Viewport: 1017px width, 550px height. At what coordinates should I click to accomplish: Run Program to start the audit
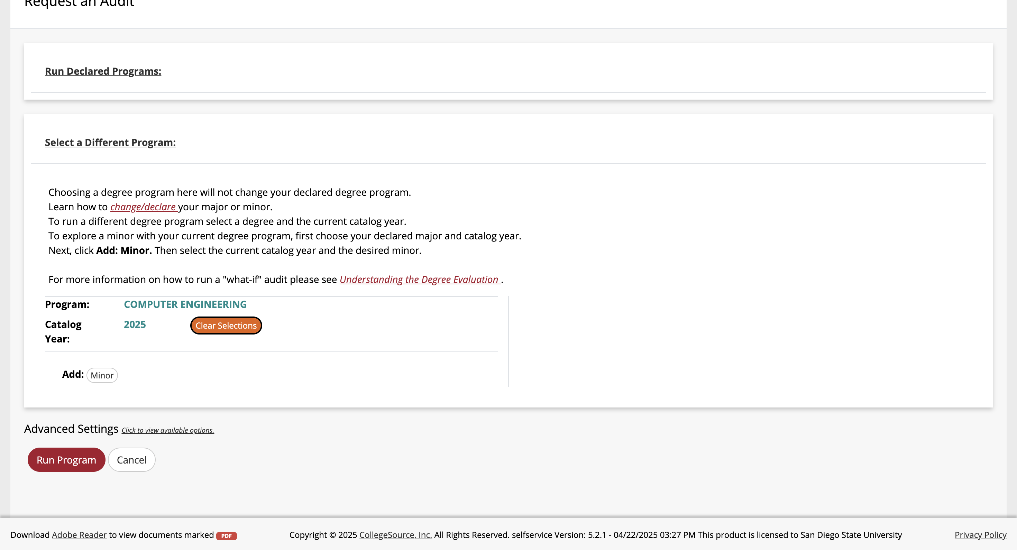(66, 460)
